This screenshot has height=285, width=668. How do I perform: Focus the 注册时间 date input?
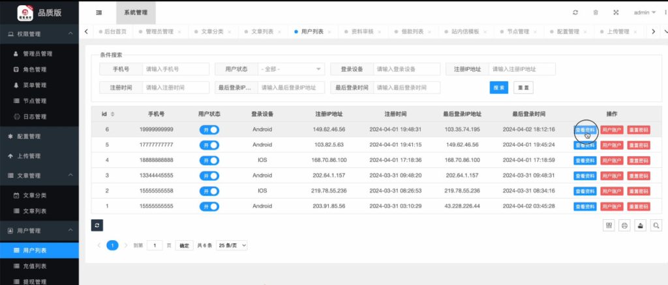(x=175, y=87)
